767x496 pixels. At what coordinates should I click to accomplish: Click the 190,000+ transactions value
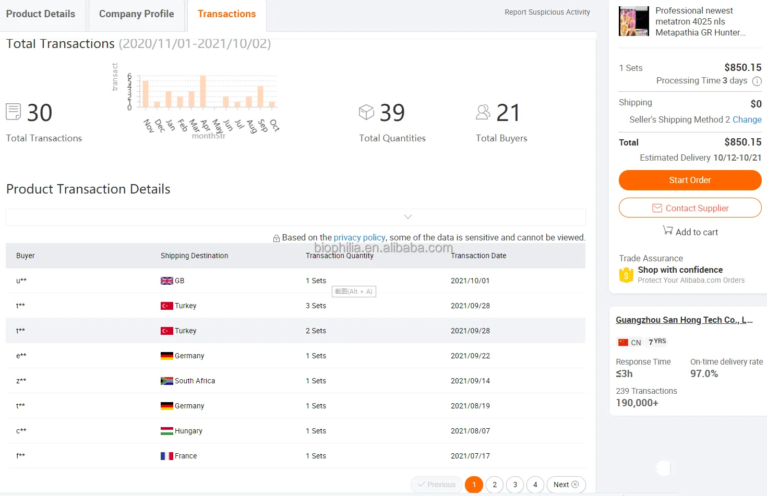coord(637,403)
